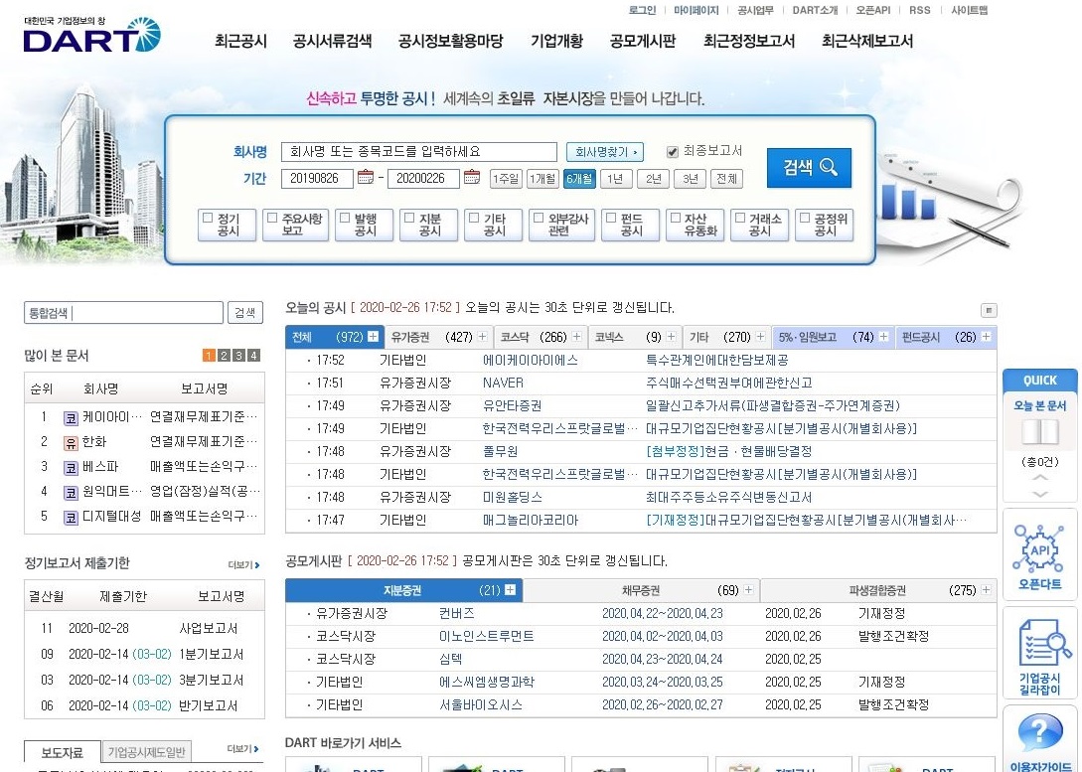
Task: Click the 유 market badge beside 한화
Action: click(x=72, y=443)
